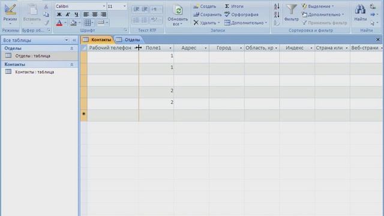Open the Индекс column header dropdown
The height and width of the screenshot is (216, 384).
pos(311,48)
